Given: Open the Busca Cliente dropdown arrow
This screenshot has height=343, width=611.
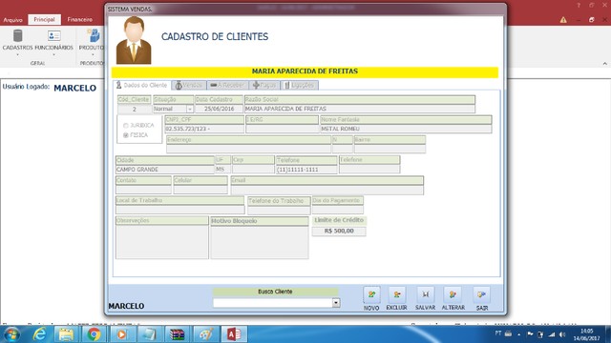Looking at the screenshot, I should click(336, 303).
